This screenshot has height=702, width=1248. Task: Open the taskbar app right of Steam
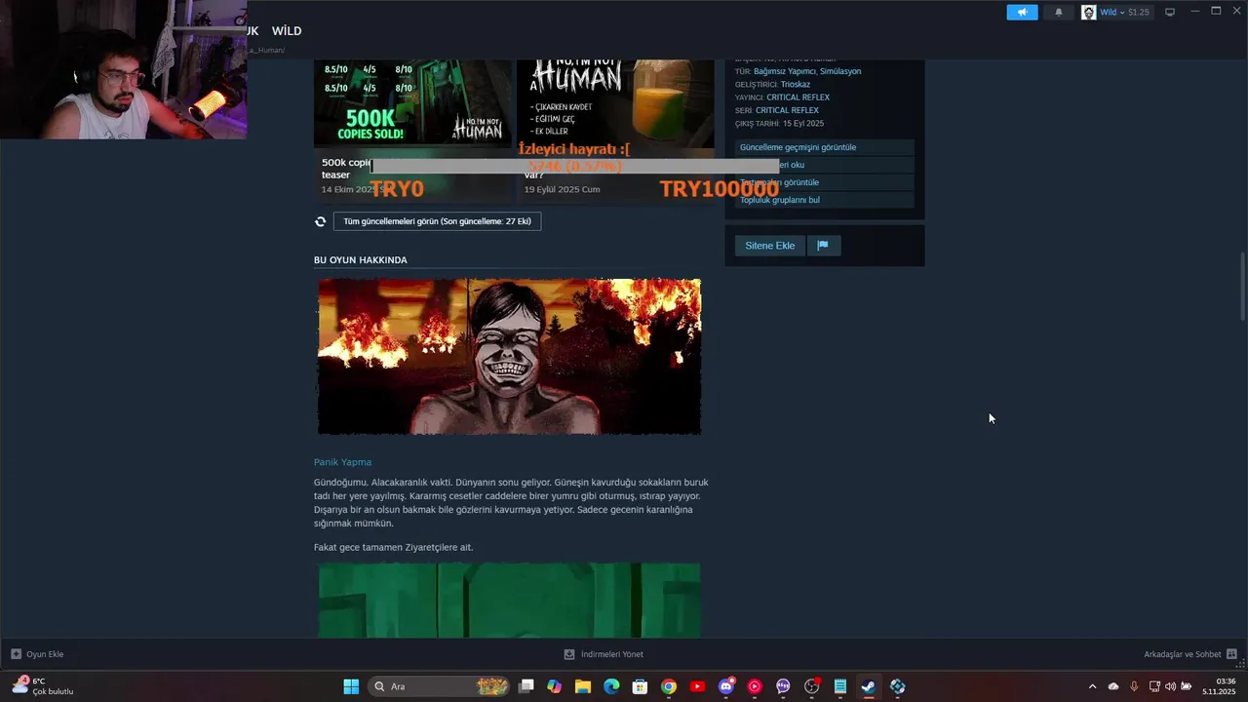898,686
